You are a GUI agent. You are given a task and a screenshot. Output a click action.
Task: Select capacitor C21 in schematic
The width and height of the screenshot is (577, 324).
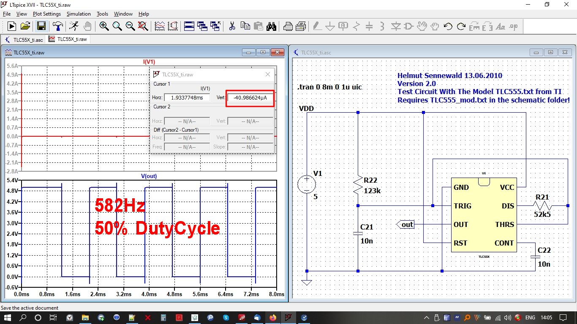358,233
